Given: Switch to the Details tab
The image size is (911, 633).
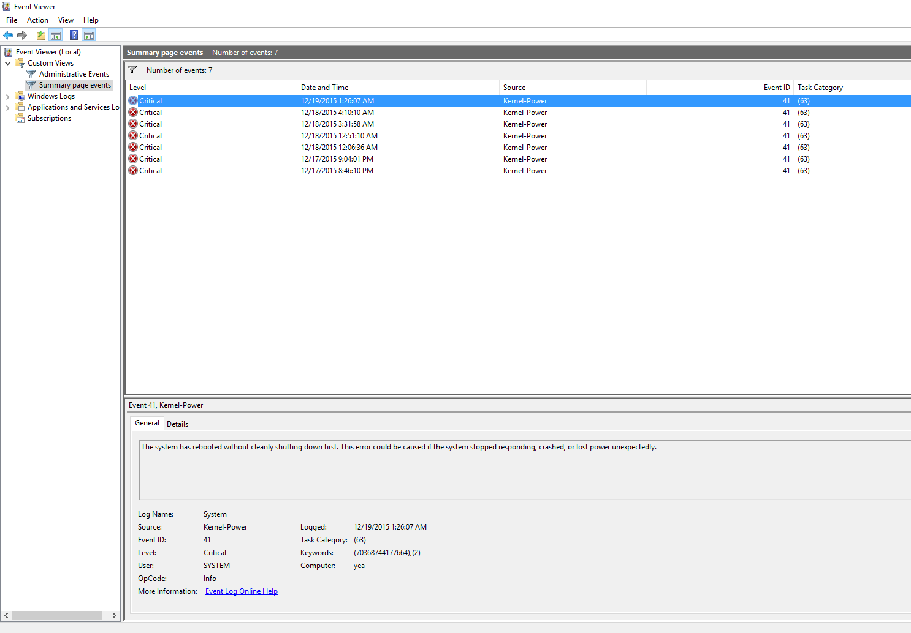Looking at the screenshot, I should pyautogui.click(x=178, y=424).
